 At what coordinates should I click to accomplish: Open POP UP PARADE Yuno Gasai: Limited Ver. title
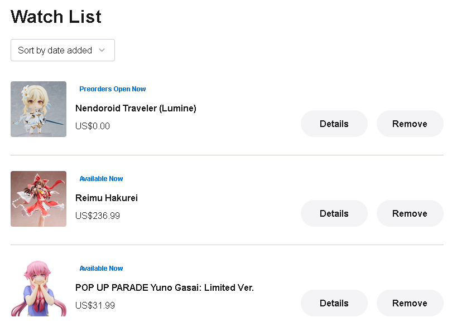[x=165, y=287]
